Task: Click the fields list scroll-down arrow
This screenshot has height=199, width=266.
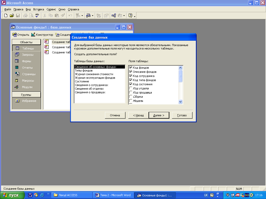Action: coord(180,102)
